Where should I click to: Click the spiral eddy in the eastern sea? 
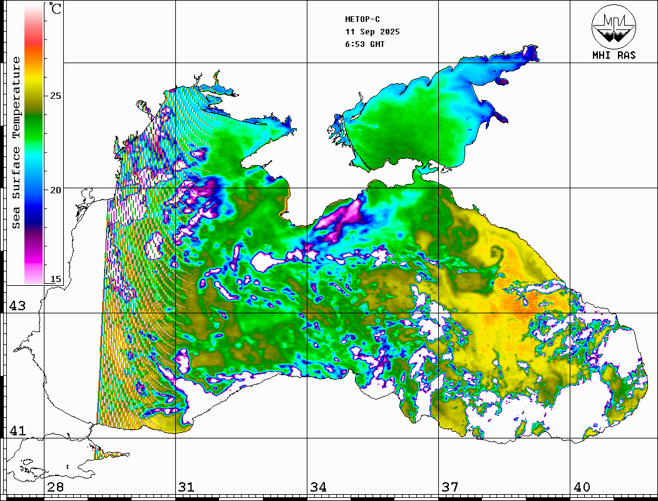tap(496, 254)
